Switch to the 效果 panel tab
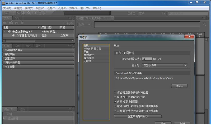 [x=17, y=46]
